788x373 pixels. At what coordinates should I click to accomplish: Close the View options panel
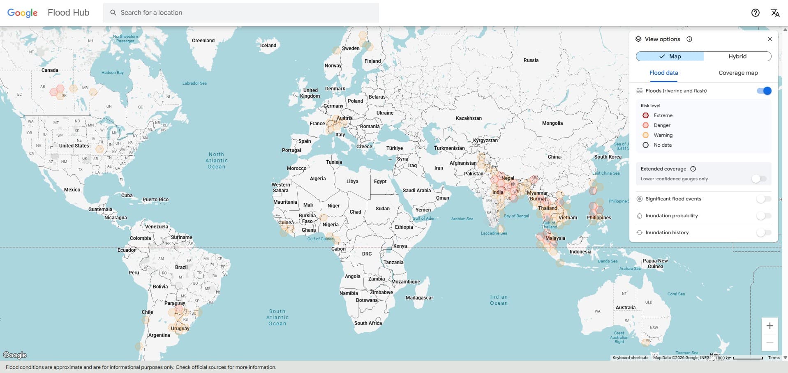point(770,39)
